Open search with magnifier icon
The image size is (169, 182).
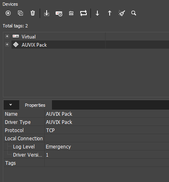pos(134,13)
